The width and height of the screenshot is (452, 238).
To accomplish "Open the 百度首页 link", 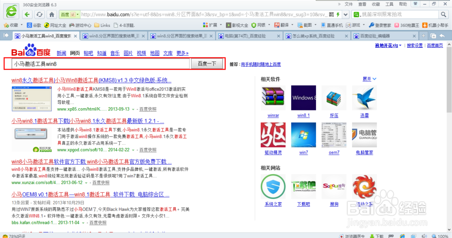I will [435, 46].
